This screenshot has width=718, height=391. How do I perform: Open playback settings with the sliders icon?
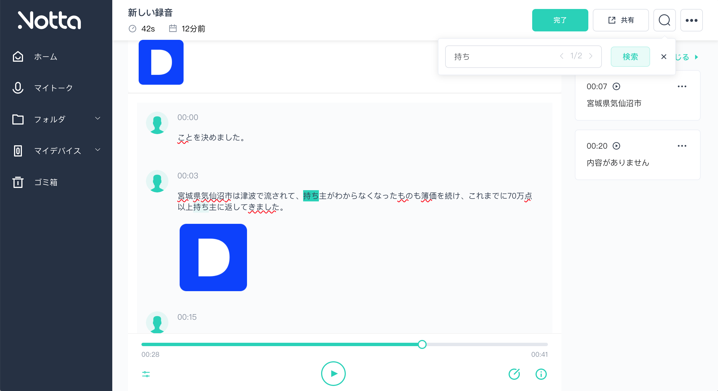(x=147, y=374)
